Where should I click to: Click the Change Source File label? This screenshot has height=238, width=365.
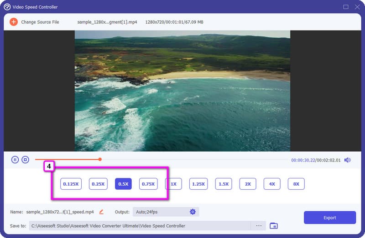[40, 22]
